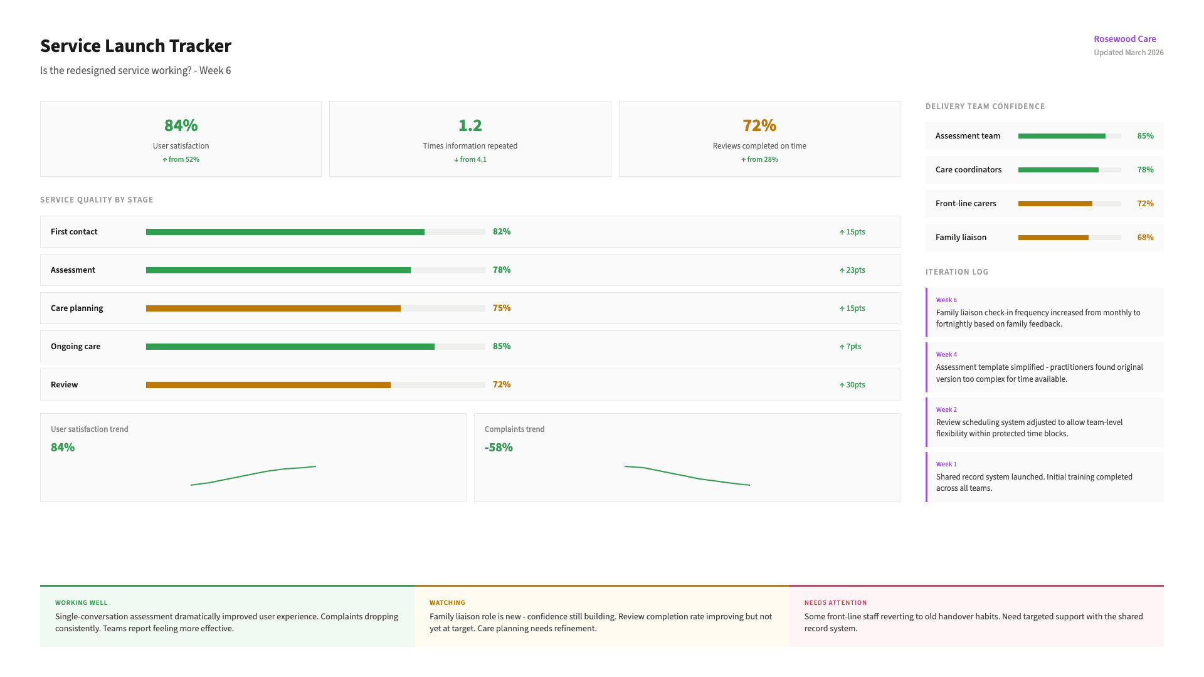
Task: Click the up arrow next to Ongoing care's 7pts
Action: [x=842, y=346]
